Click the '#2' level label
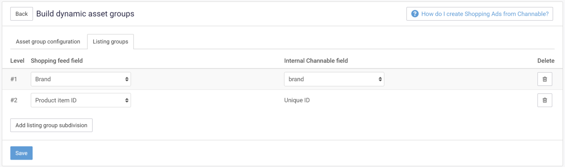Image resolution: width=565 pixels, height=167 pixels. tap(14, 100)
